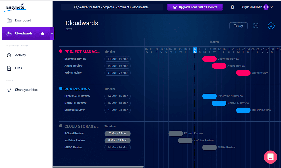Screen dimensions: 281x168
Task: Open the user account menu chevron
Action: tap(271, 7)
